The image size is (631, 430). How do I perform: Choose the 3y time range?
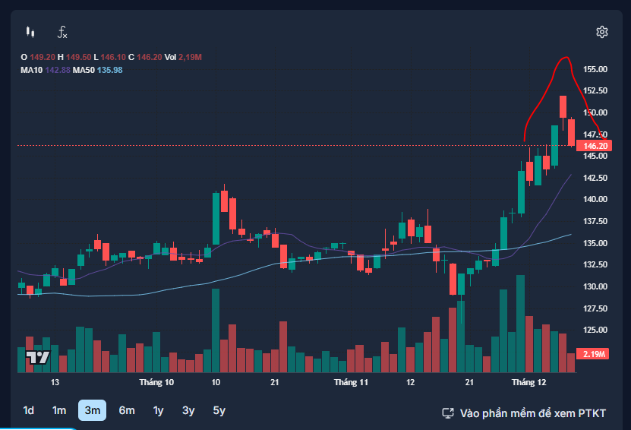188,410
